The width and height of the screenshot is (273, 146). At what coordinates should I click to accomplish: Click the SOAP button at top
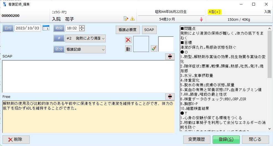(x=149, y=30)
